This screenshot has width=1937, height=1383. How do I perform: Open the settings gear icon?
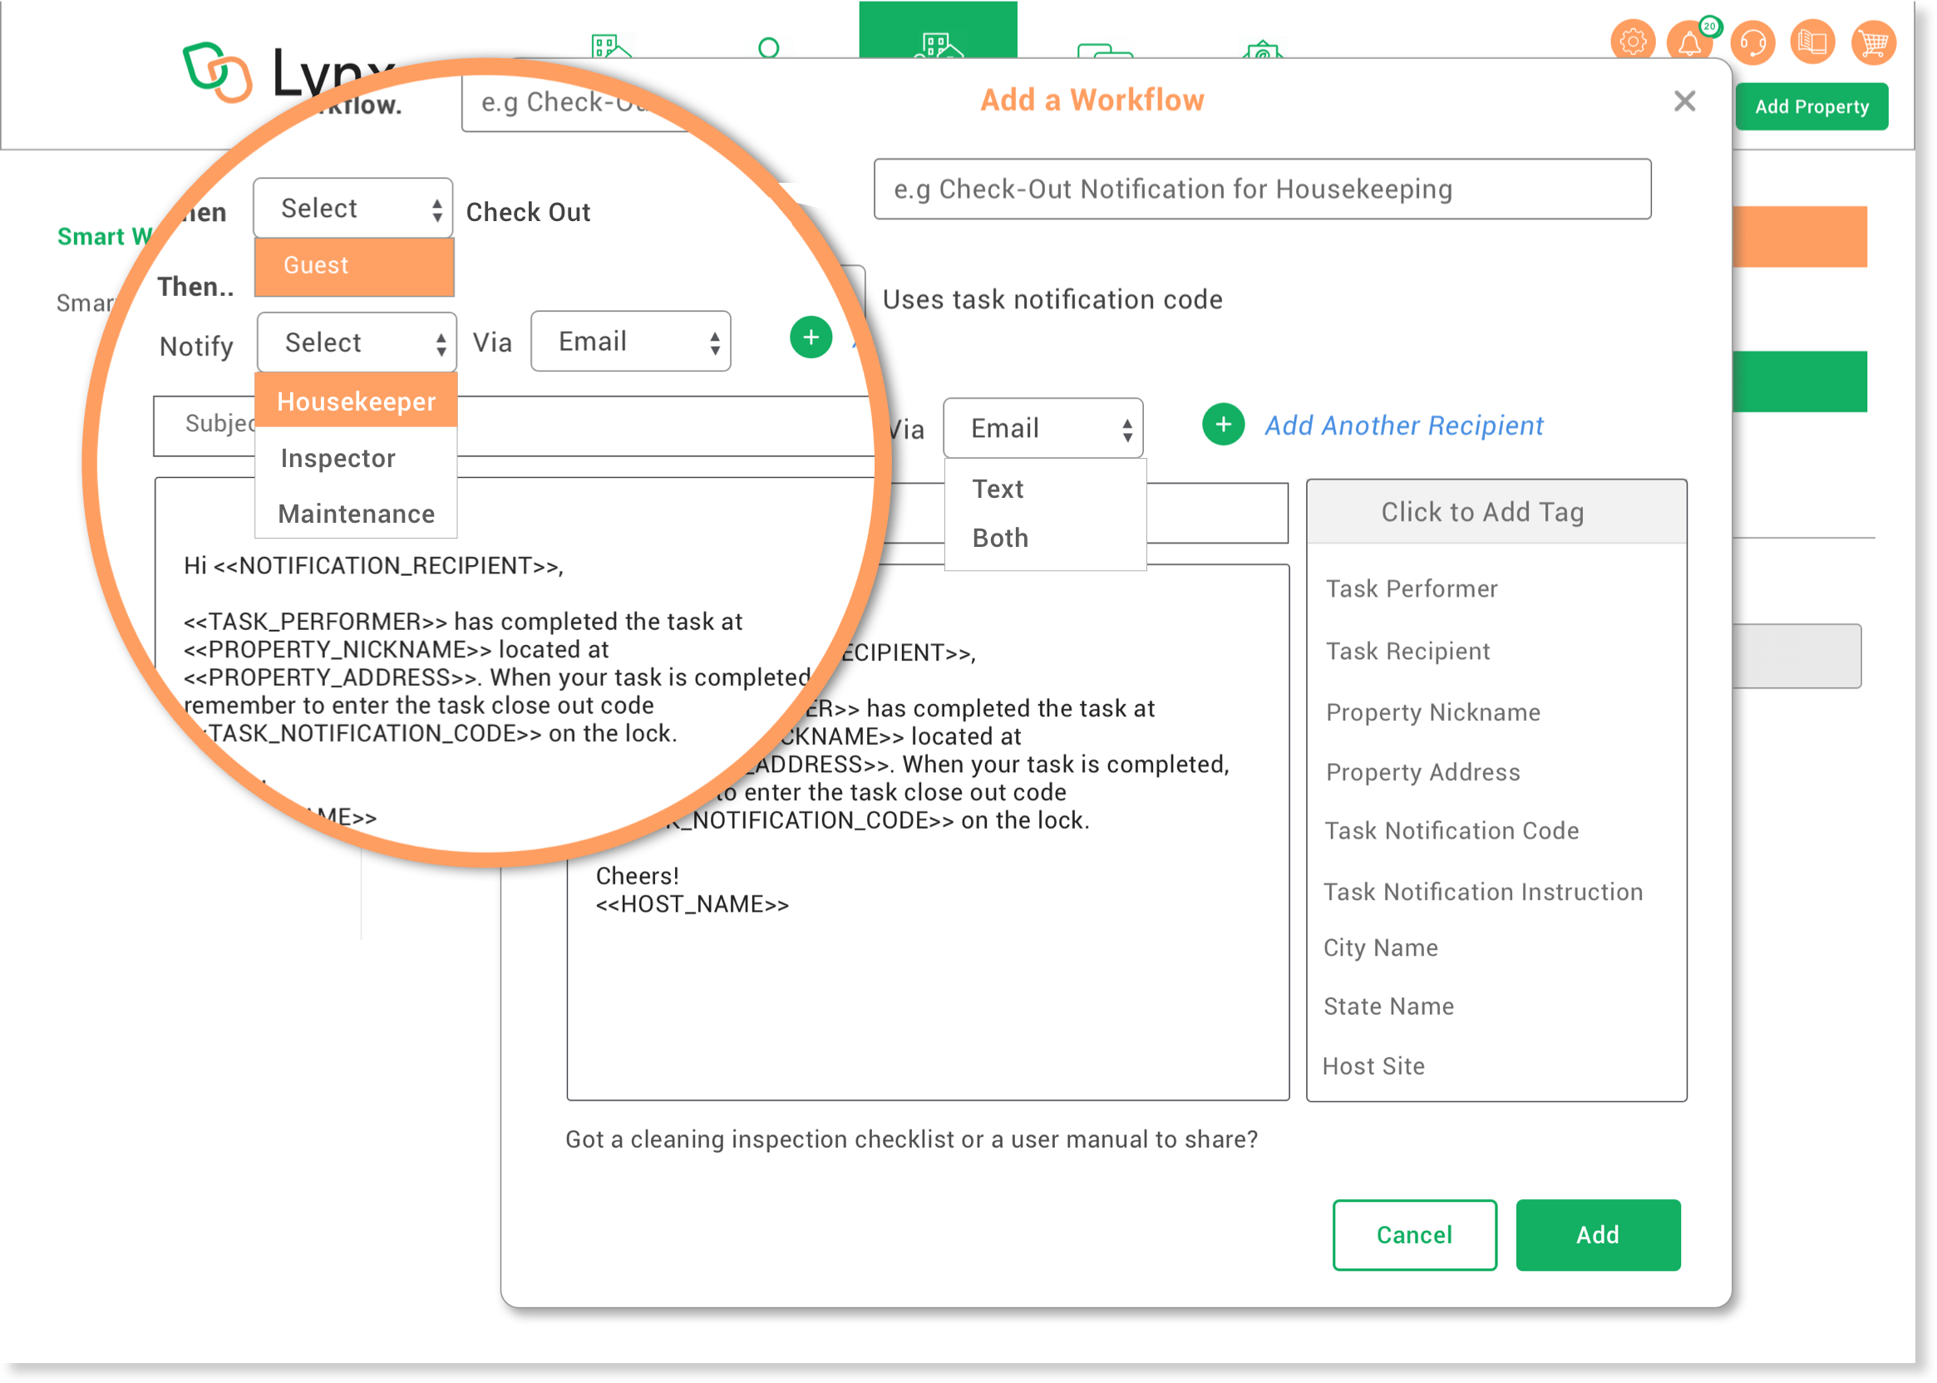click(x=1632, y=42)
